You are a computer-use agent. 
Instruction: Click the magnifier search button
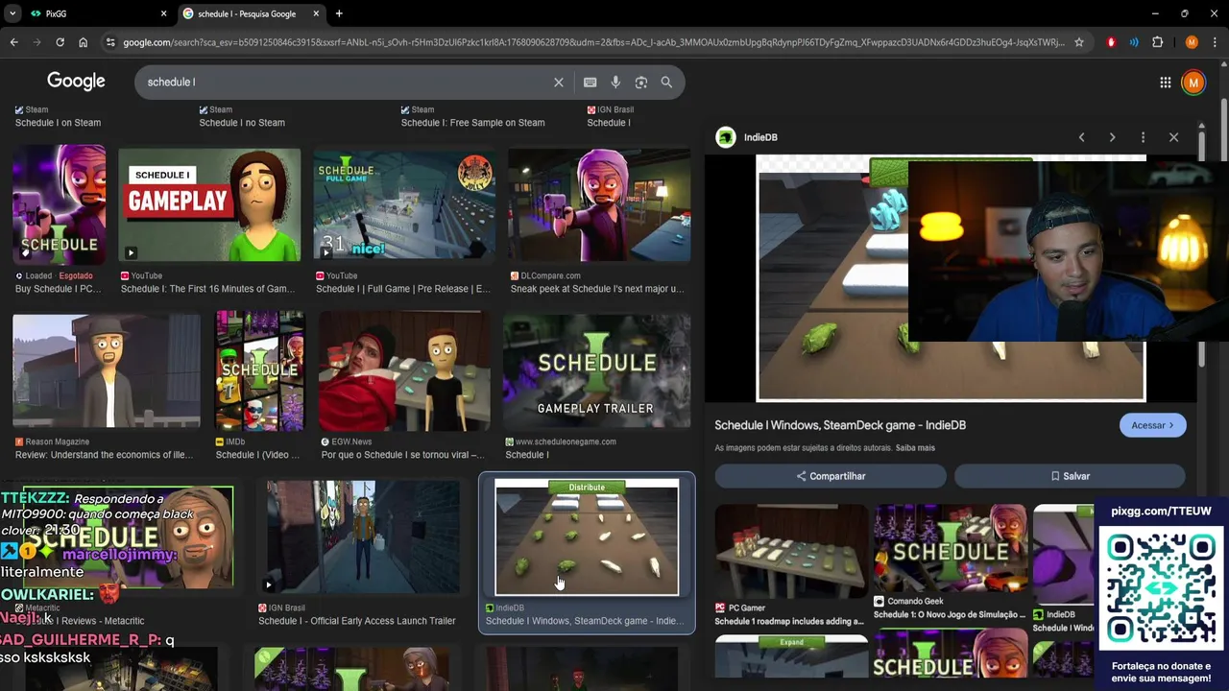(666, 83)
